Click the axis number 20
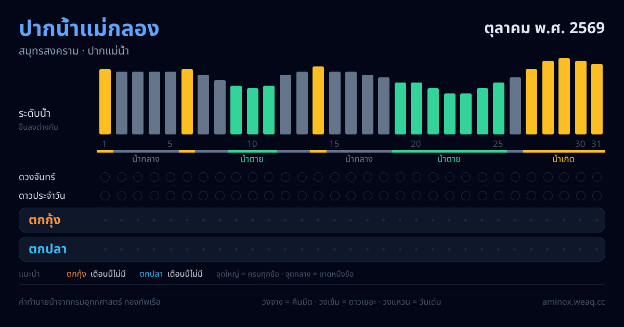Image resolution: width=624 pixels, height=327 pixels. pos(416,144)
